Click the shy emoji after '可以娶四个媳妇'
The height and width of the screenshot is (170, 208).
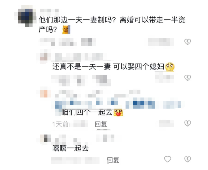pos(170,67)
